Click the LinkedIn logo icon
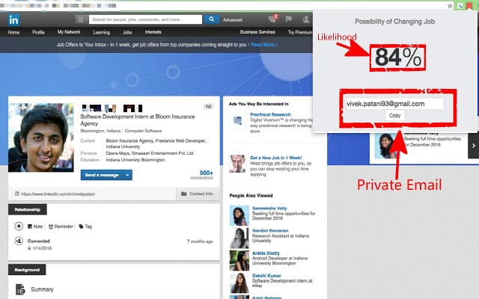The width and height of the screenshot is (479, 299). [13, 20]
